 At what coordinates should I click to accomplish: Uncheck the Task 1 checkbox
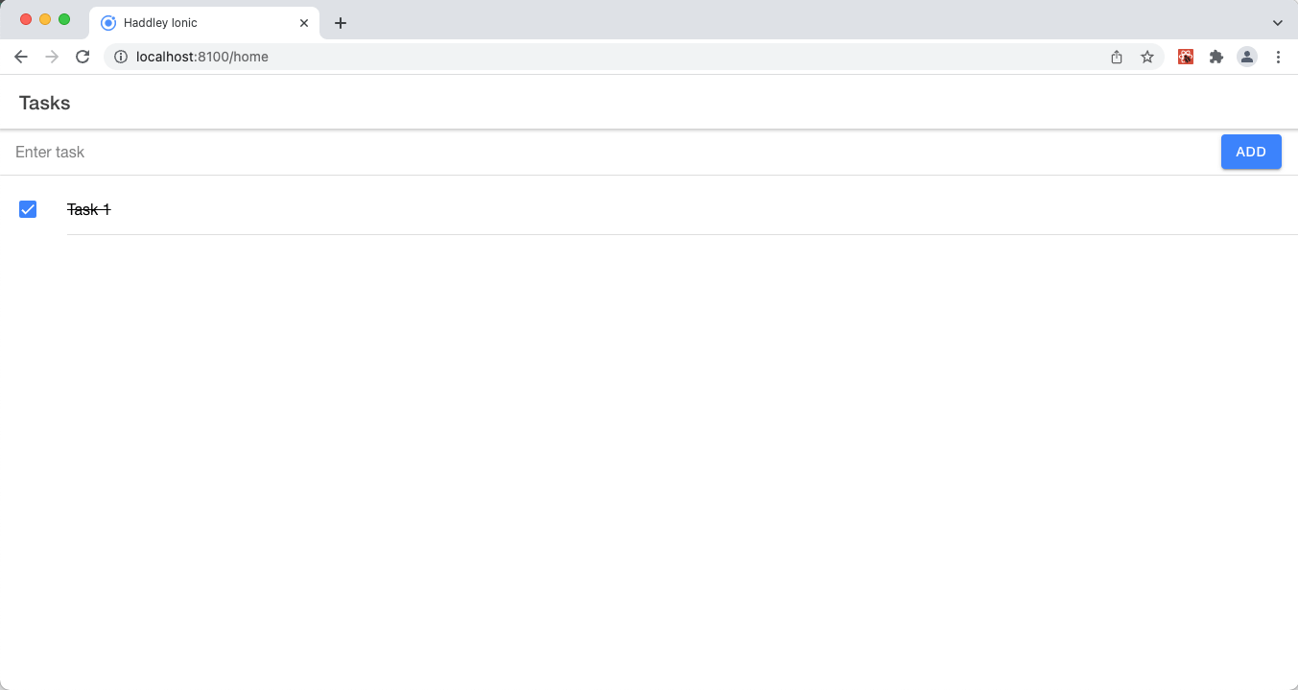pyautogui.click(x=28, y=209)
